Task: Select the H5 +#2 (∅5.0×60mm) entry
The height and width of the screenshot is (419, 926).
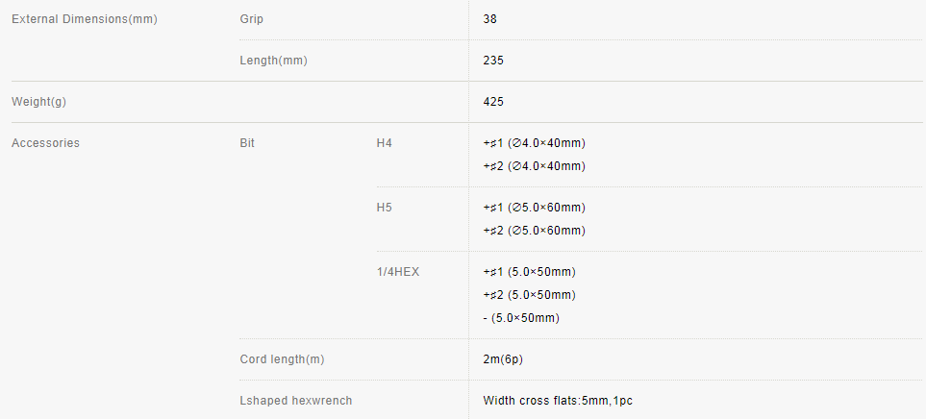Action: [x=535, y=230]
